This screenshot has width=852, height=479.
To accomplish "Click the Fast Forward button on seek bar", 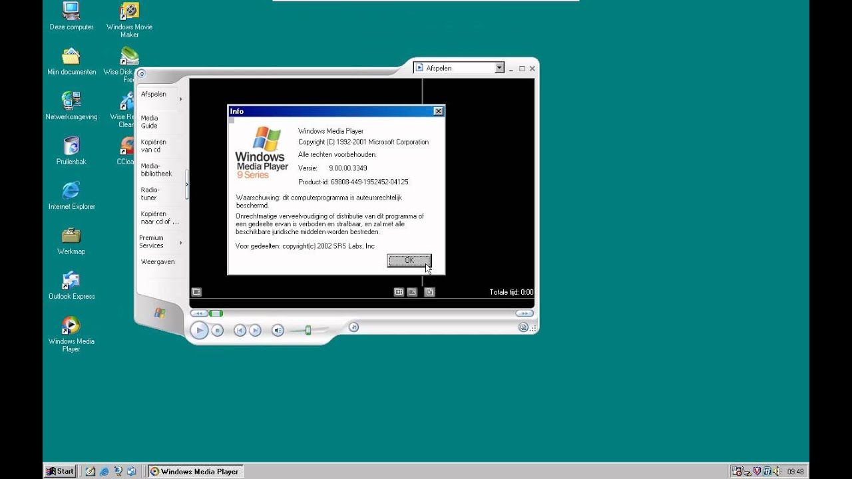I will tap(524, 313).
